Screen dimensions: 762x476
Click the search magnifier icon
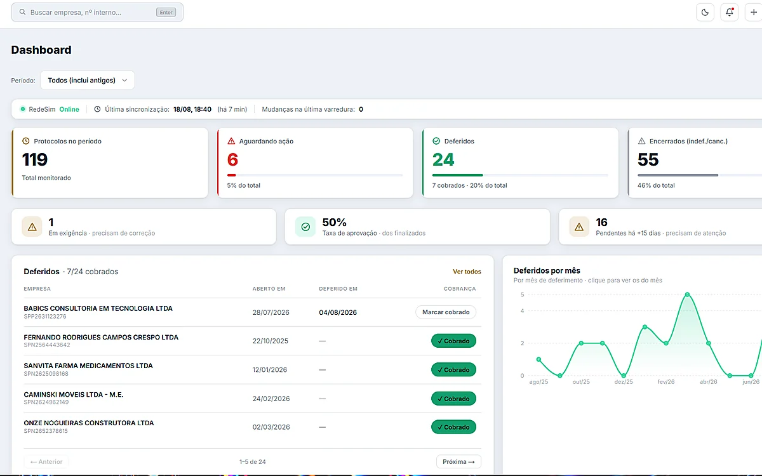pos(23,12)
